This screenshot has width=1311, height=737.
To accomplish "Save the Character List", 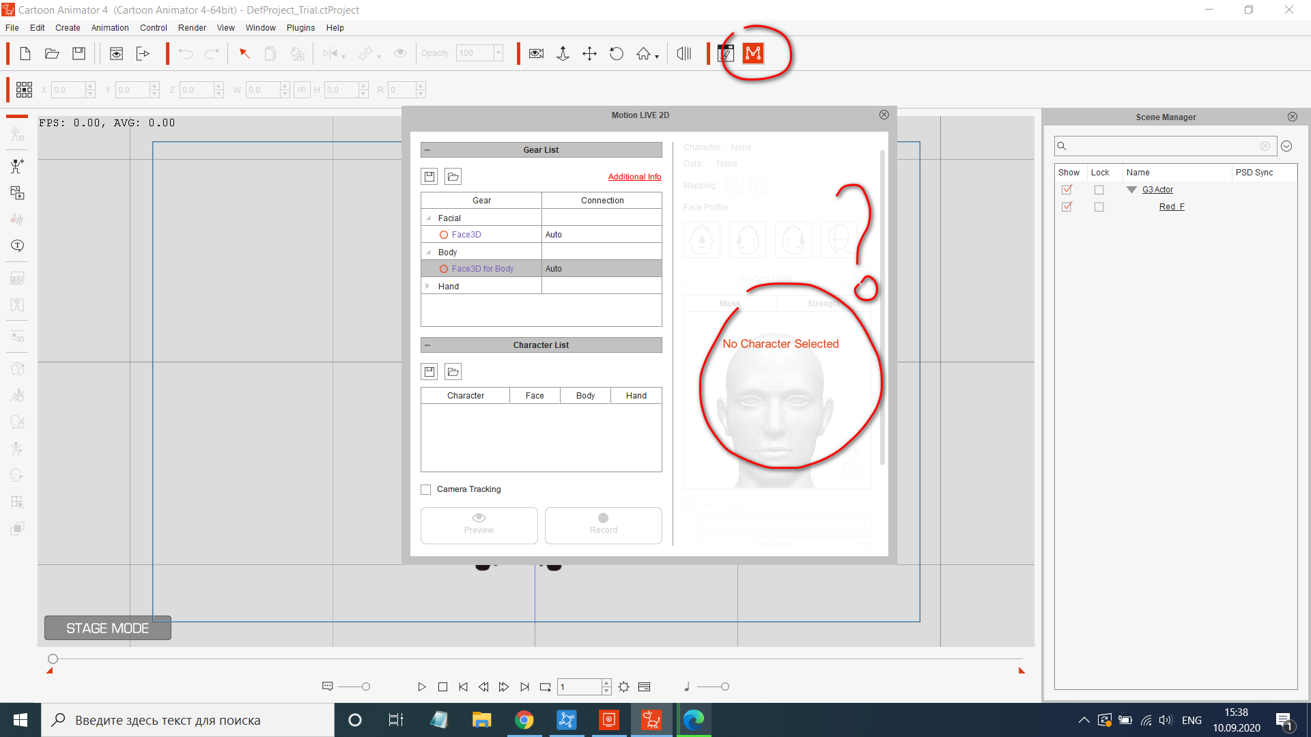I will [429, 372].
